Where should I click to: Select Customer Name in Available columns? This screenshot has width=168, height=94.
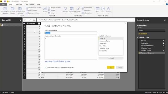tap(111, 41)
